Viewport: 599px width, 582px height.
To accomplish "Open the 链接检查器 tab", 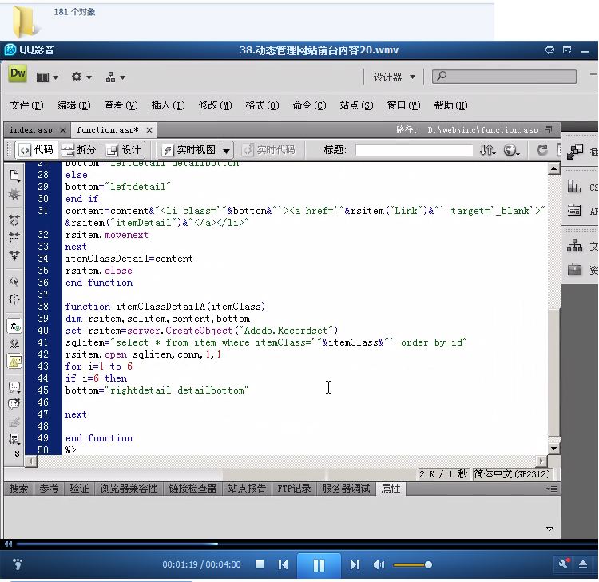I will click(192, 489).
